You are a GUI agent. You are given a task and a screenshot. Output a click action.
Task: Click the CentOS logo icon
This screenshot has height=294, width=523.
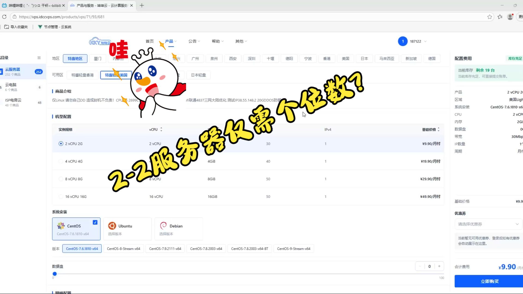(x=61, y=226)
